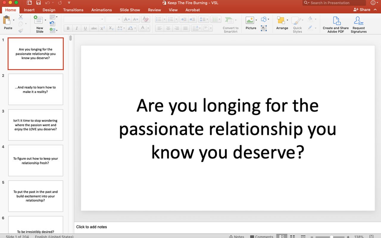Toggle Align Right for text
This screenshot has height=238, width=381.
177,28
